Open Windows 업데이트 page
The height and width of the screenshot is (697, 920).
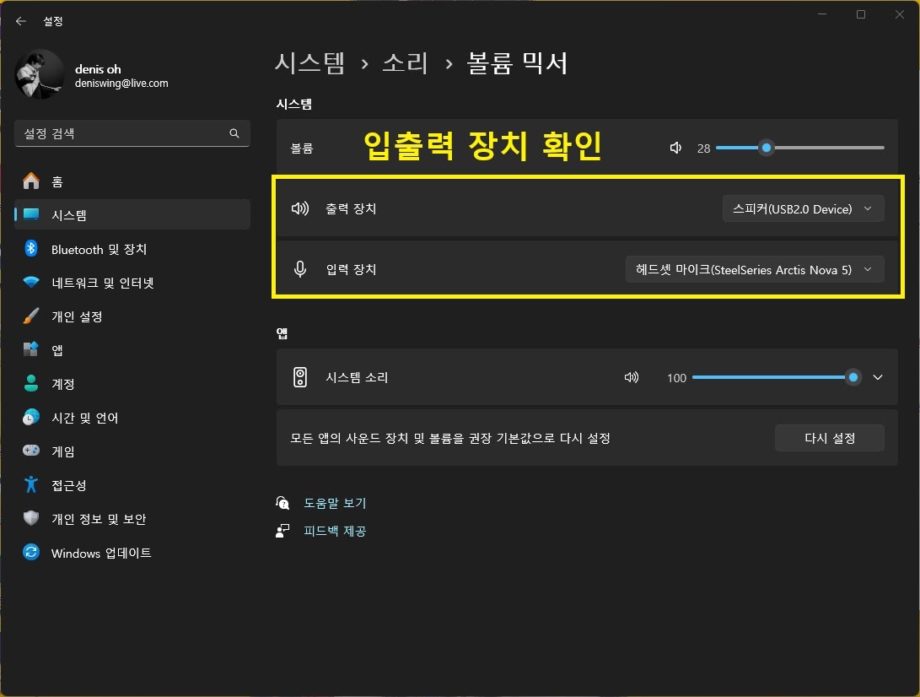click(132, 553)
